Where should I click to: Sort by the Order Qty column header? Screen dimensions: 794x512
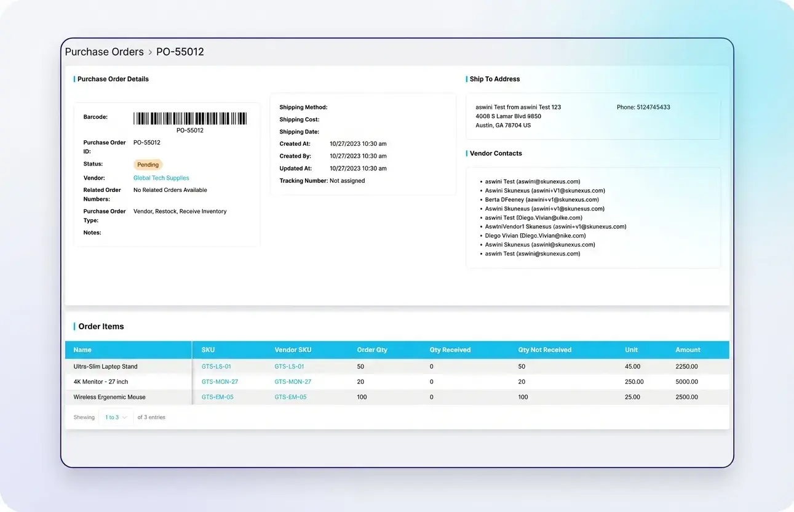tap(372, 350)
